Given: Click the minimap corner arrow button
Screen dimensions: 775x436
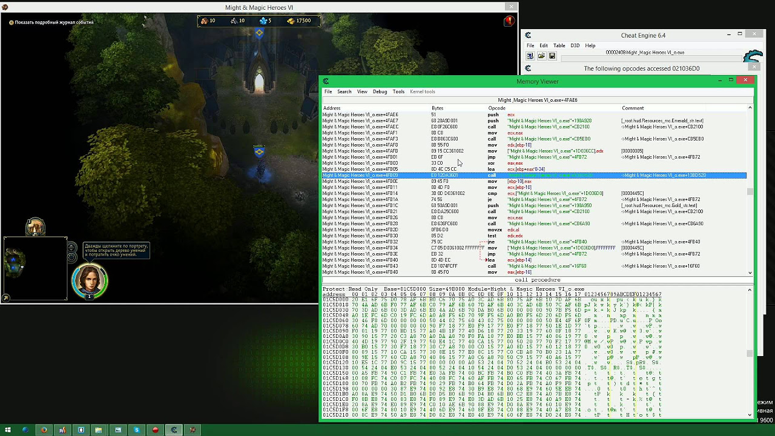Looking at the screenshot, I should (x=6, y=297).
